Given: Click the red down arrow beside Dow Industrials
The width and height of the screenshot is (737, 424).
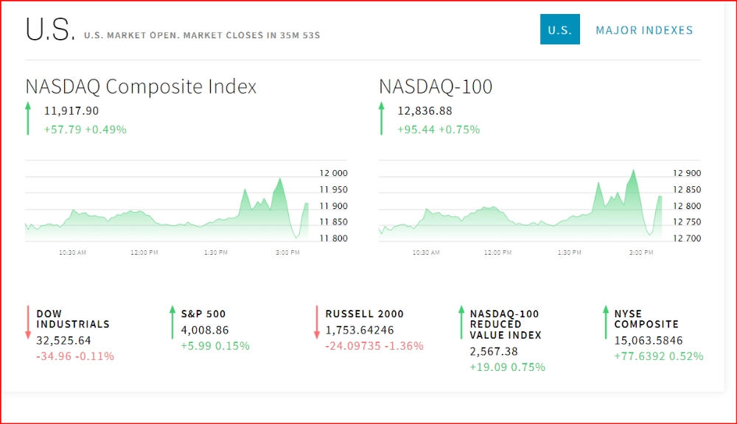Looking at the screenshot, I should tap(28, 322).
